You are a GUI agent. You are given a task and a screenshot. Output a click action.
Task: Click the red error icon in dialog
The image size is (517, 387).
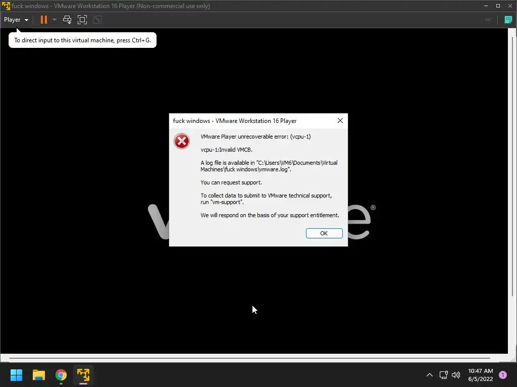182,141
